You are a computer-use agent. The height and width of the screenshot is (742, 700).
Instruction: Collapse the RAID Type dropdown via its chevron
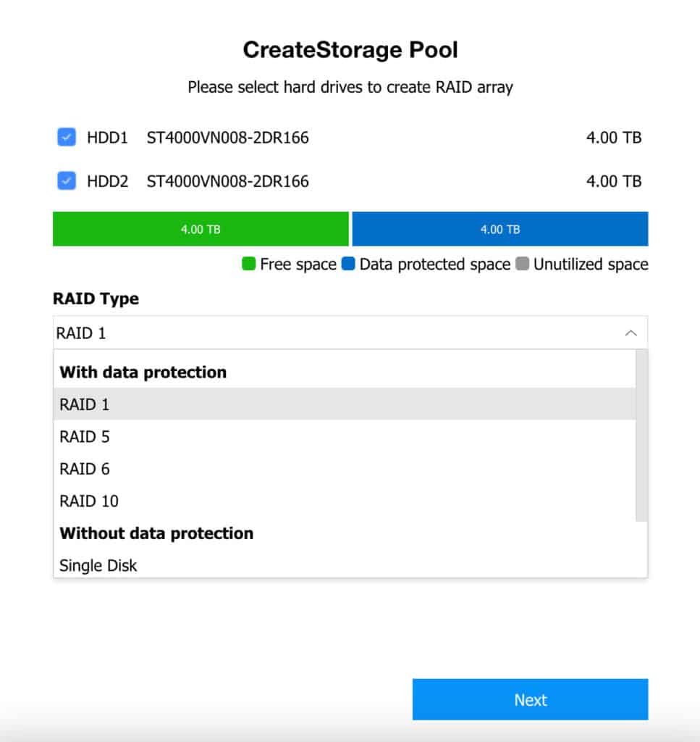(x=631, y=332)
